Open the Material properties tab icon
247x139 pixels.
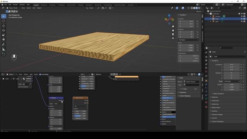206,102
